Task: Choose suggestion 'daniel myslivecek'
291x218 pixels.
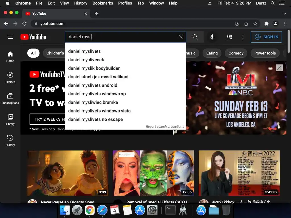Action: 125,60
